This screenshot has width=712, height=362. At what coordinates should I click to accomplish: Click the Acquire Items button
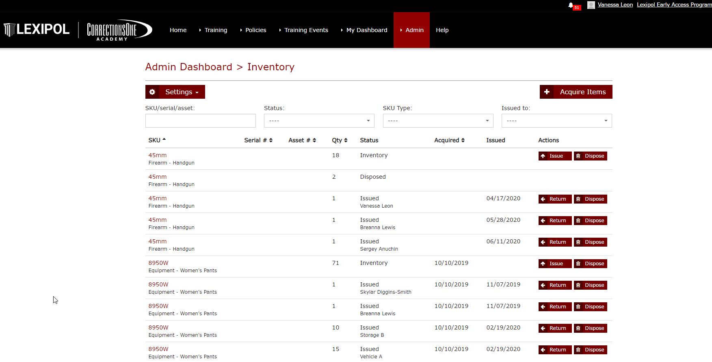[x=576, y=92]
